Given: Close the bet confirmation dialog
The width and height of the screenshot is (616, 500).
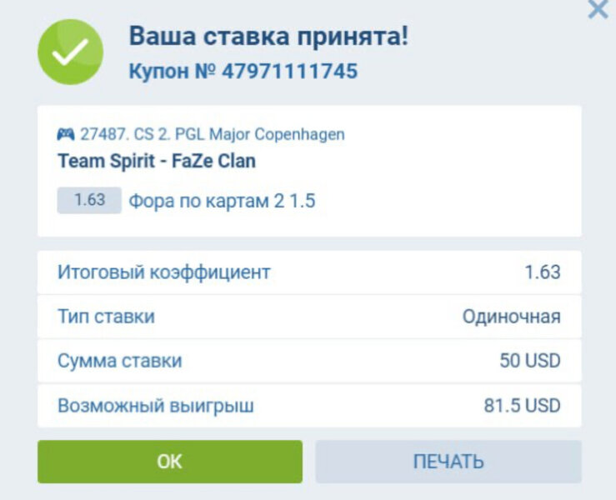Looking at the screenshot, I should (x=598, y=10).
